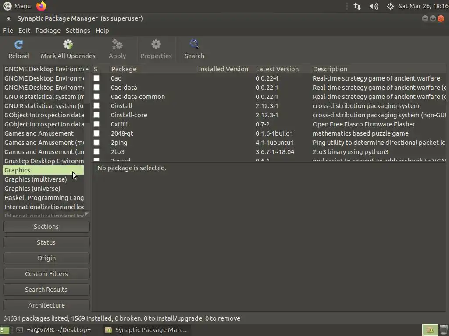Open the Package menu
The height and width of the screenshot is (336, 449).
click(48, 31)
